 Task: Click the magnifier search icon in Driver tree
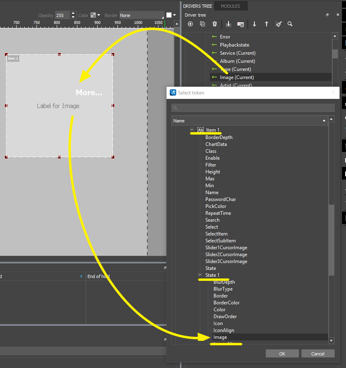290,24
